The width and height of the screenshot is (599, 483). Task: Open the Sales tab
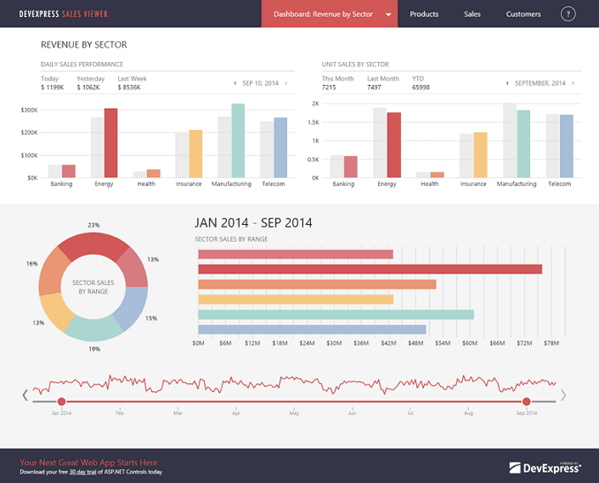[472, 14]
